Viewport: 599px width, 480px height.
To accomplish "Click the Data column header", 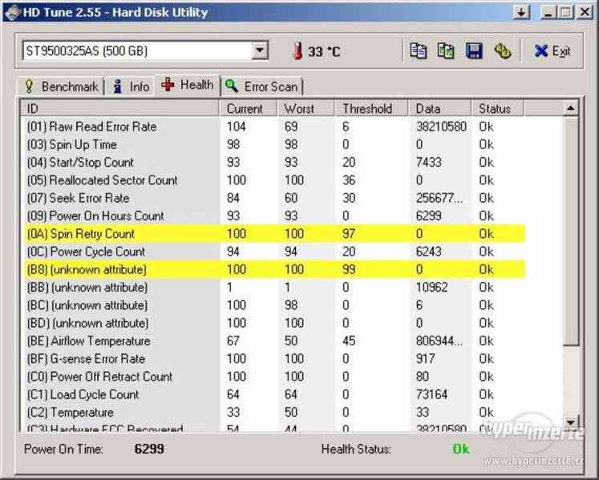I will point(439,108).
